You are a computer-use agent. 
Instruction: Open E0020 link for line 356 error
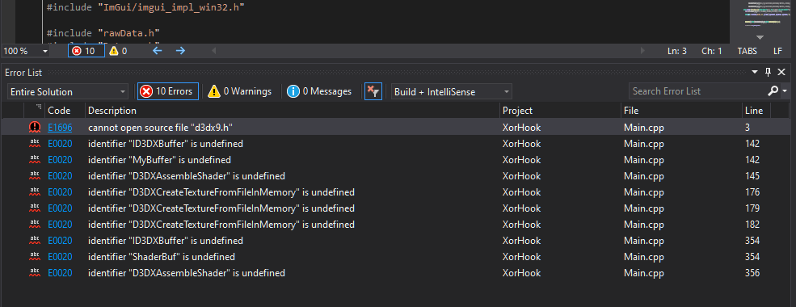[x=60, y=273]
